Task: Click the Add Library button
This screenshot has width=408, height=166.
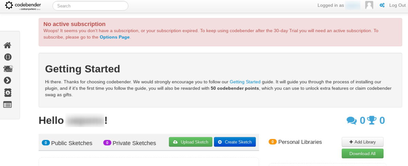Action: pyautogui.click(x=362, y=142)
